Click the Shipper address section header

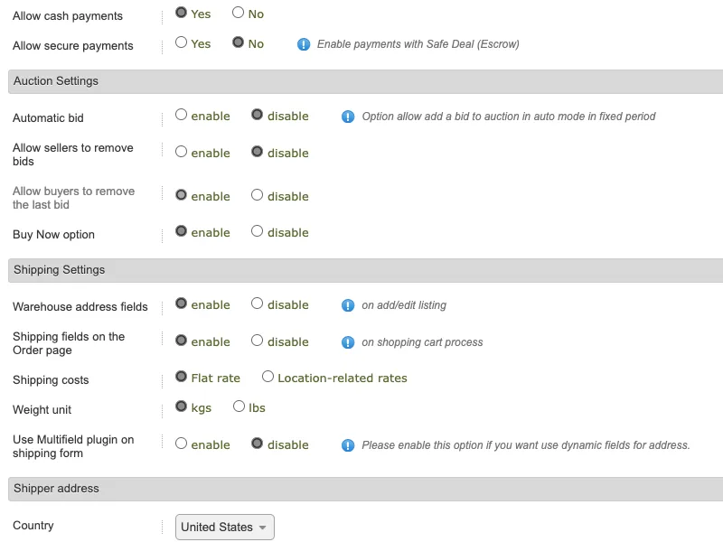tap(366, 489)
